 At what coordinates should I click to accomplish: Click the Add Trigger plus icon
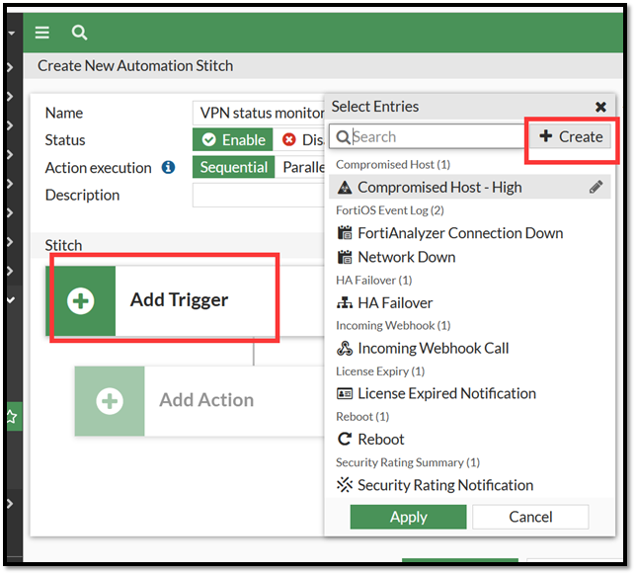[80, 301]
